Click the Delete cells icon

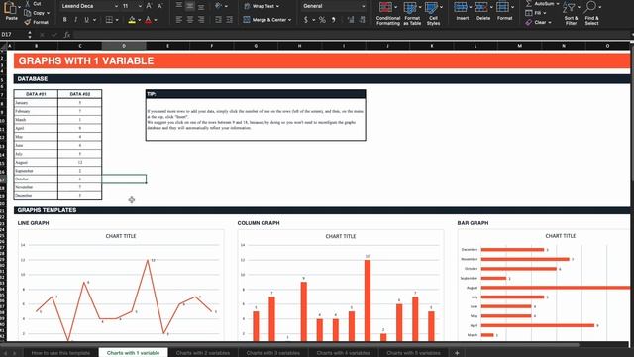(481, 7)
